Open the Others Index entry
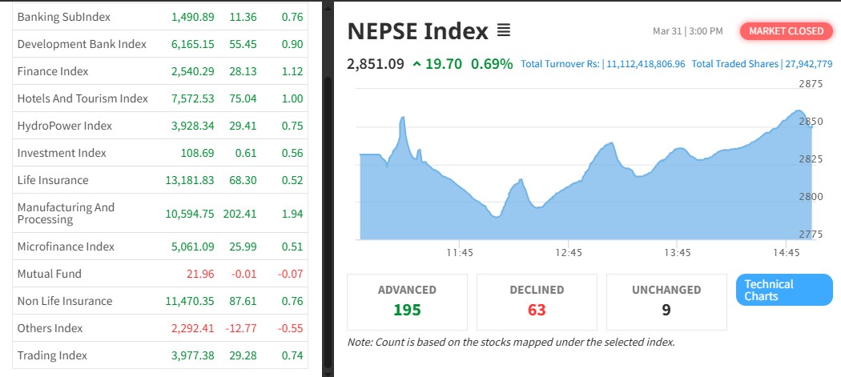This screenshot has height=377, width=841. click(50, 328)
